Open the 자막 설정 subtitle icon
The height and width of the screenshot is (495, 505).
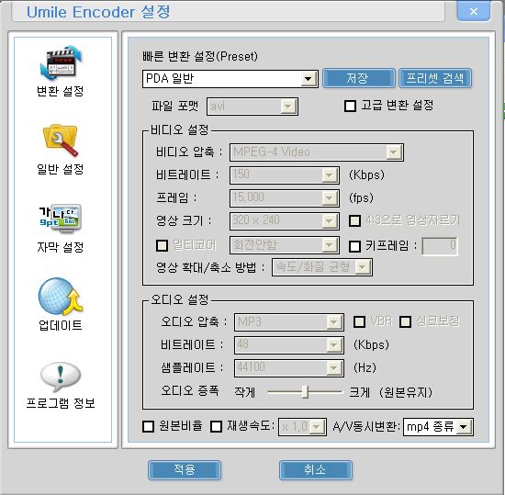click(61, 218)
